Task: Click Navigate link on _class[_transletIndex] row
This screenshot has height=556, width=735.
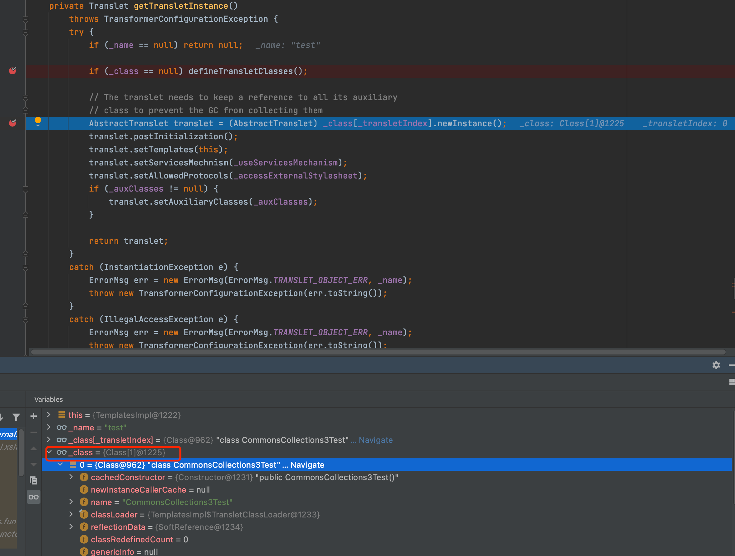Action: point(376,440)
